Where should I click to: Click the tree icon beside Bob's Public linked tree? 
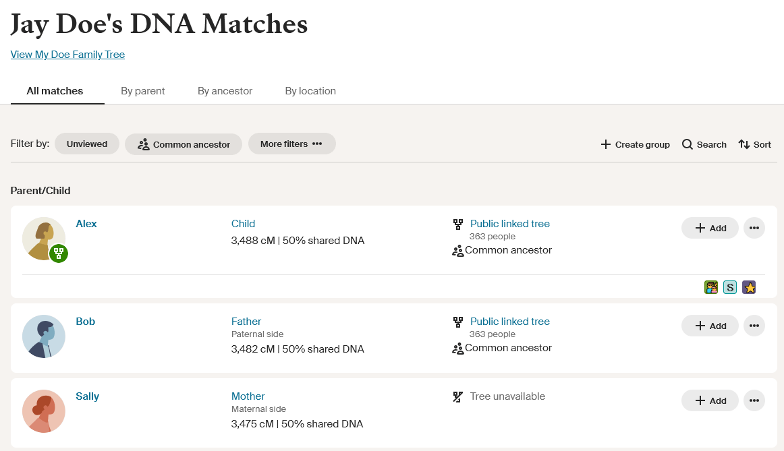coord(459,321)
